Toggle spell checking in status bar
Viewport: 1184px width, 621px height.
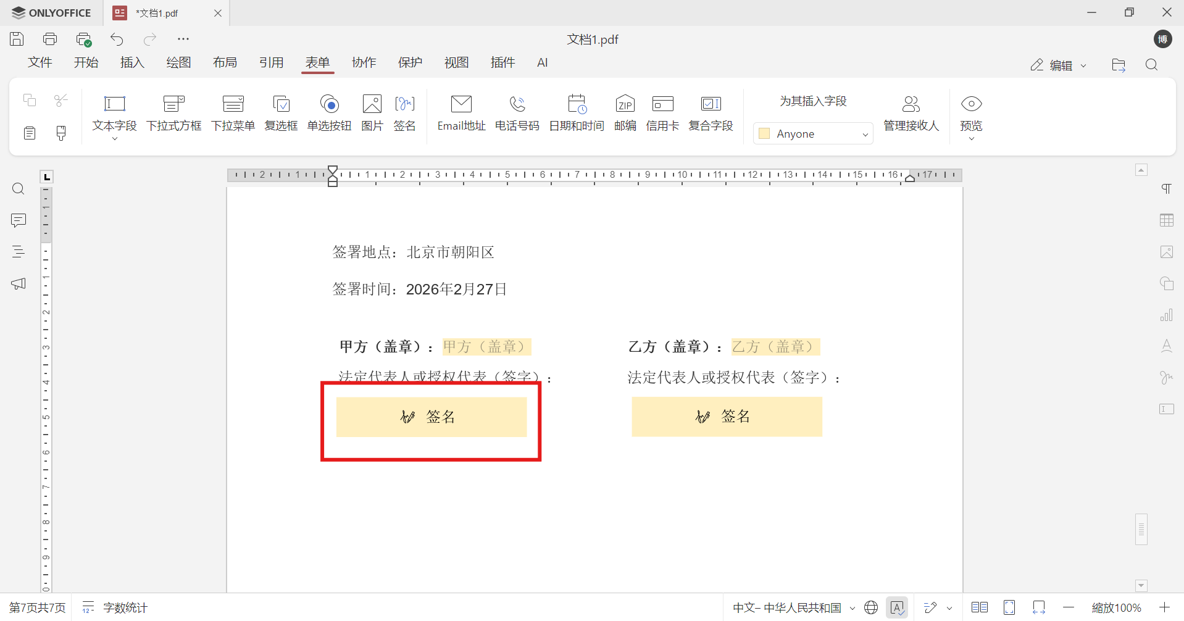[x=898, y=607]
